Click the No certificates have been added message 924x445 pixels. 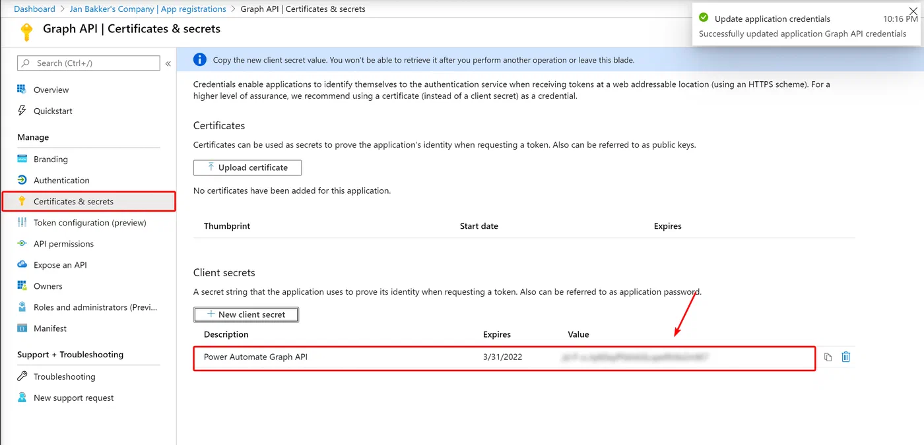292,191
